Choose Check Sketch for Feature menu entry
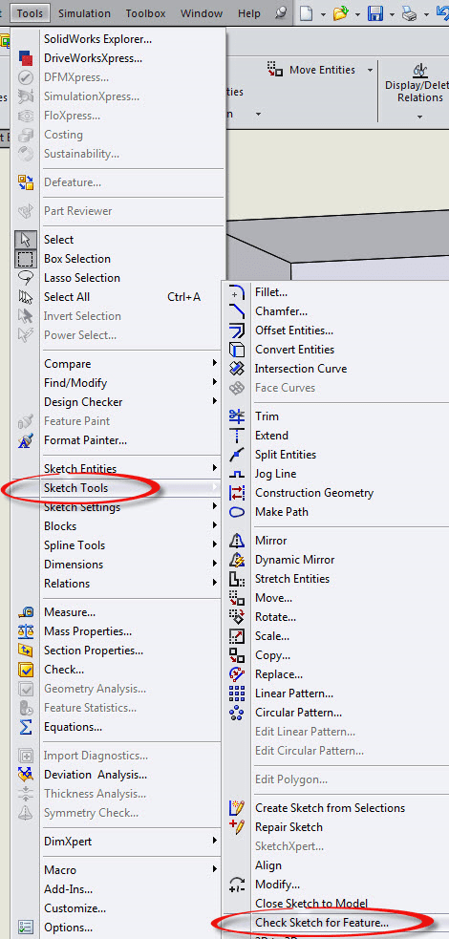The width and height of the screenshot is (449, 939). click(x=322, y=922)
